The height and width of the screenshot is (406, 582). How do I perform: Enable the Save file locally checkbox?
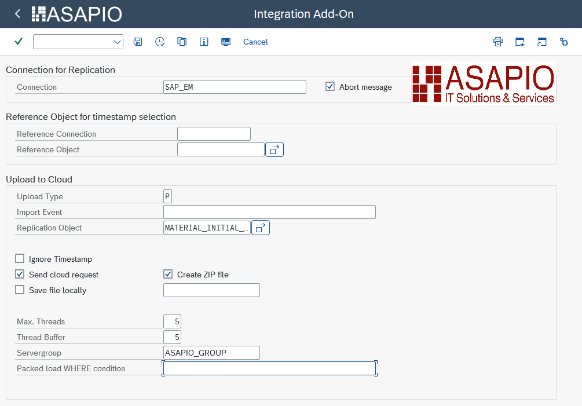click(x=20, y=290)
